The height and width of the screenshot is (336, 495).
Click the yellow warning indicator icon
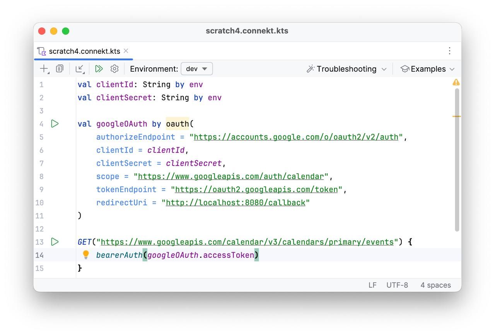456,82
